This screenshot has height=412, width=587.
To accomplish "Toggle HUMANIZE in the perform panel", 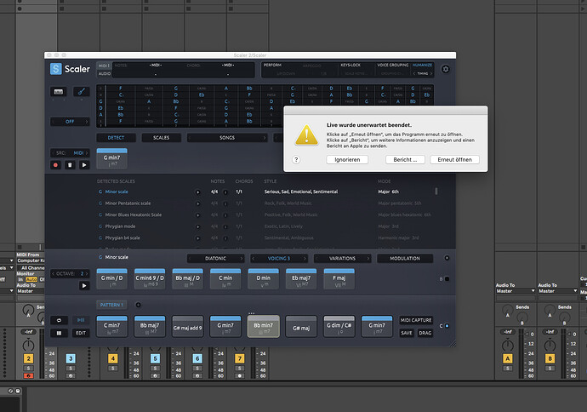I will pos(422,66).
